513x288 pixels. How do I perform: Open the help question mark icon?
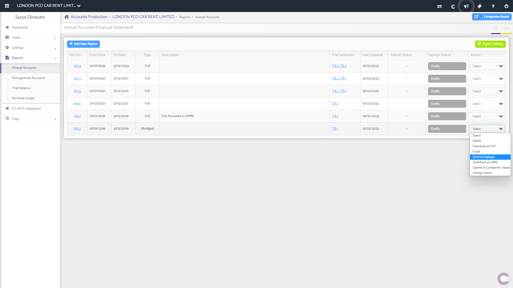pyautogui.click(x=493, y=6)
